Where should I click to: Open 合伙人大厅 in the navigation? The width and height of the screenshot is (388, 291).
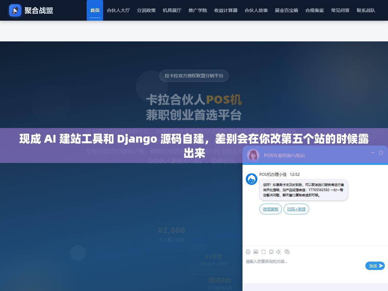pos(118,10)
